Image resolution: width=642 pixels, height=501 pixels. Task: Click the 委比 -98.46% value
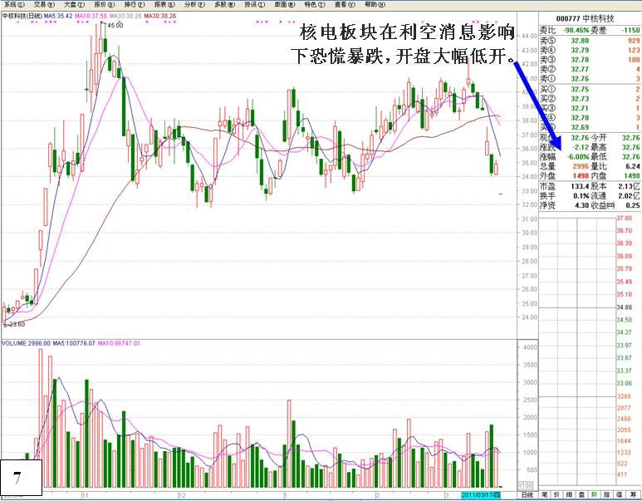pos(576,30)
